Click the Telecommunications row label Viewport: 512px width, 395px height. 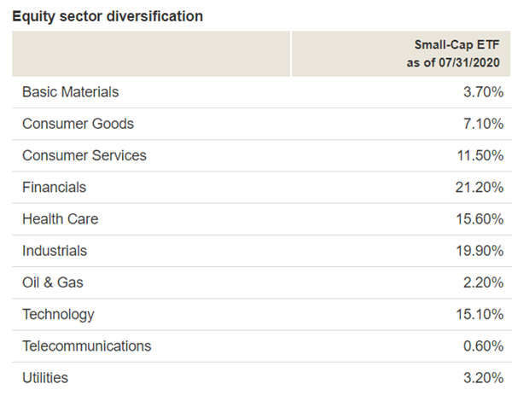point(87,346)
